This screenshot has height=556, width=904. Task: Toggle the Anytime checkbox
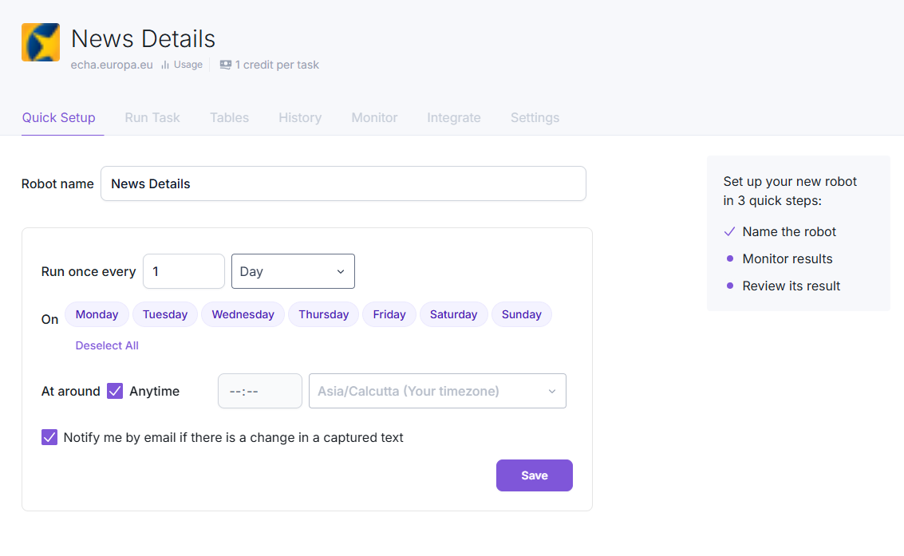pos(115,391)
